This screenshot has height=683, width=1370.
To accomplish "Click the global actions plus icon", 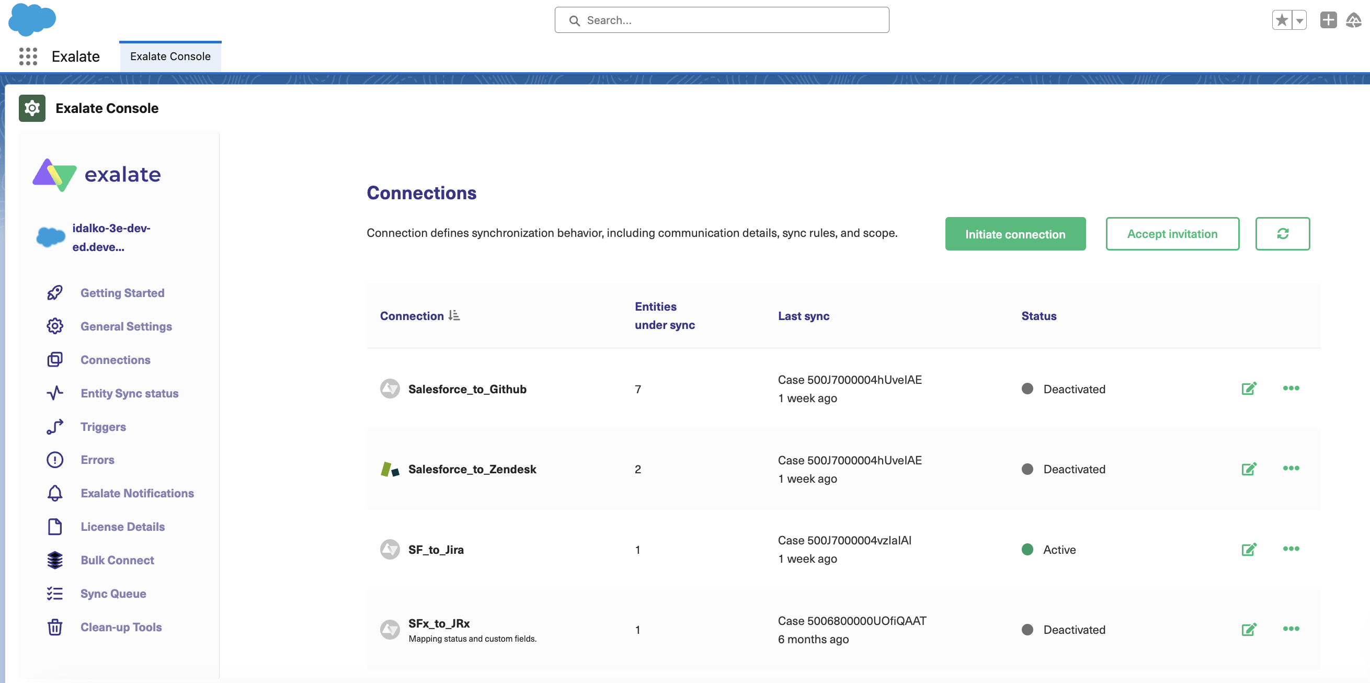I will point(1328,20).
